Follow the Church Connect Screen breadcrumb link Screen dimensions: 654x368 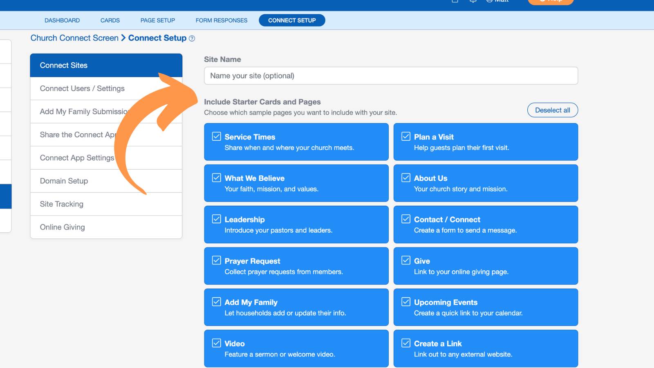coord(74,38)
